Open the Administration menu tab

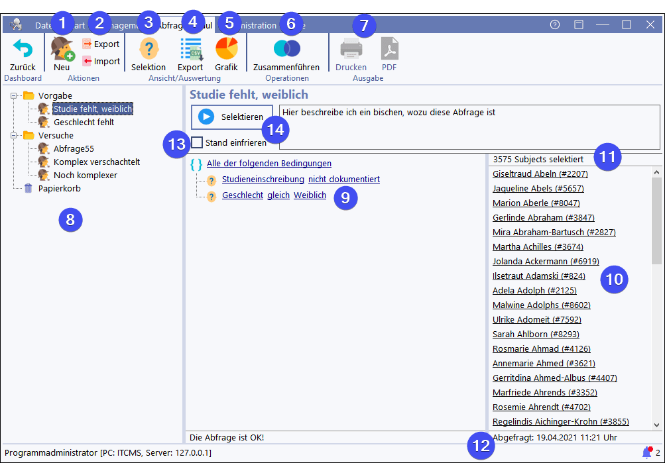[x=255, y=25]
